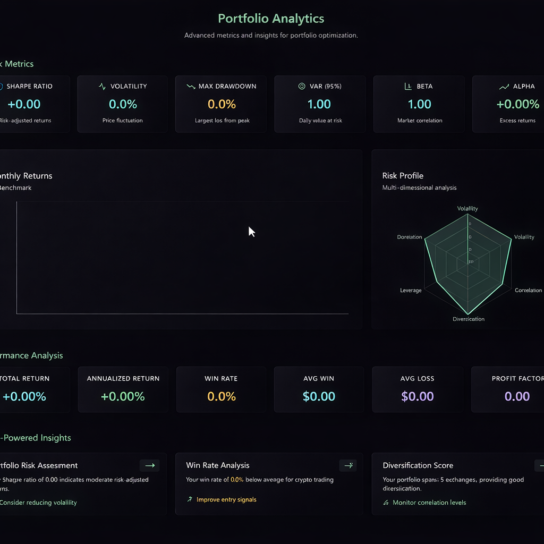This screenshot has width=544, height=544.
Task: Select the Win Rate metric card
Action: [221, 389]
